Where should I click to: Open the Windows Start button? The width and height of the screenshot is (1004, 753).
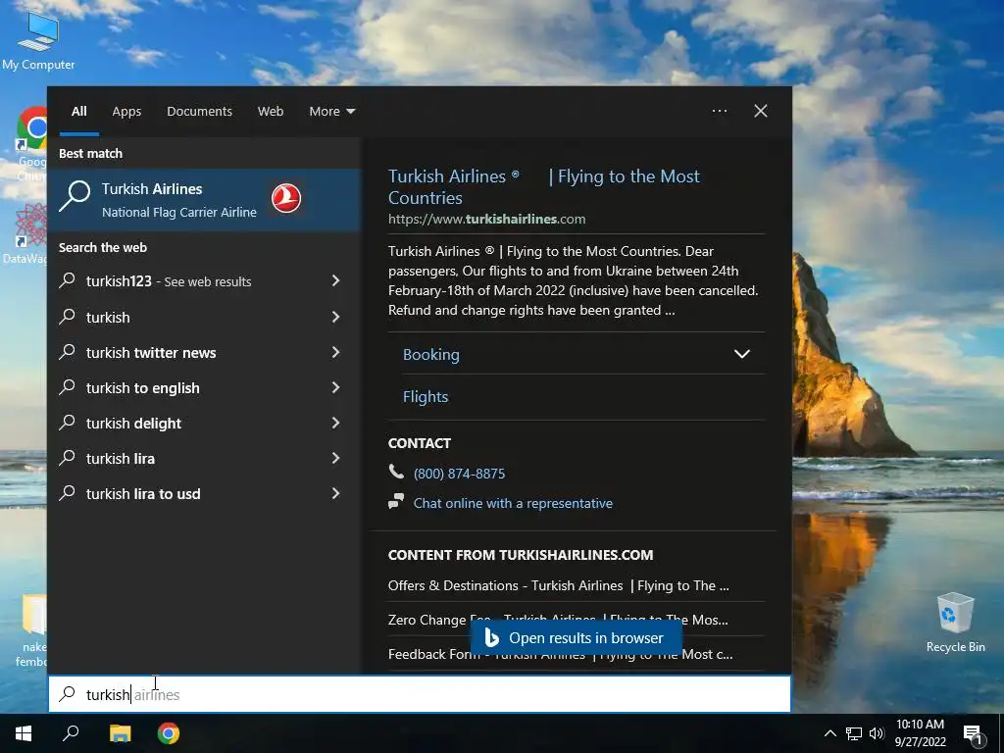24,733
